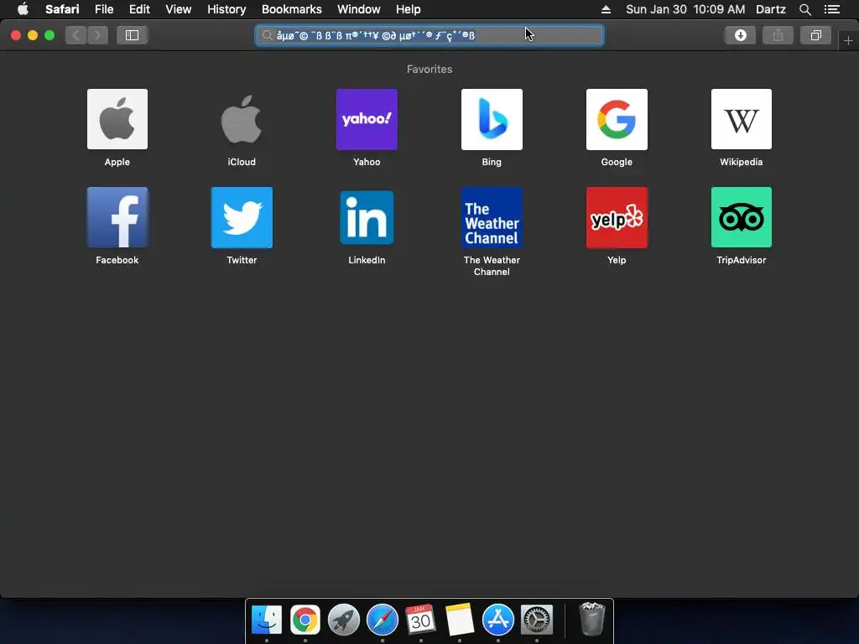The image size is (859, 644).
Task: Enter full screen with green button
Action: [49, 35]
